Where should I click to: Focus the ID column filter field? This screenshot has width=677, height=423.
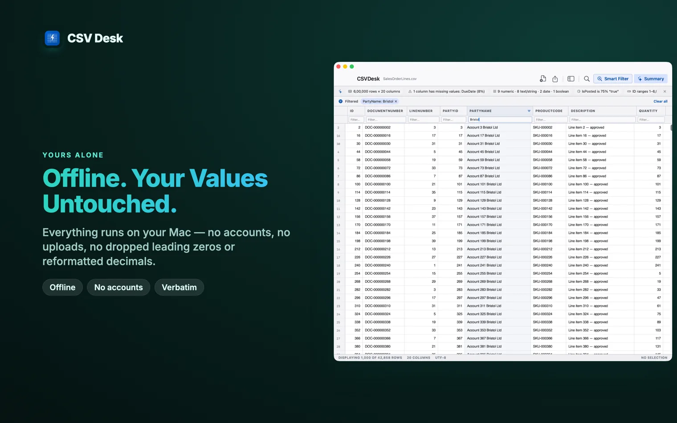point(356,119)
